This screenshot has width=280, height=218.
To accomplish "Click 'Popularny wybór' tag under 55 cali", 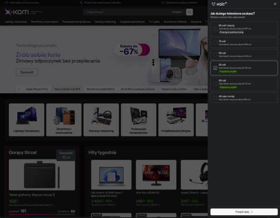I will [228, 71].
